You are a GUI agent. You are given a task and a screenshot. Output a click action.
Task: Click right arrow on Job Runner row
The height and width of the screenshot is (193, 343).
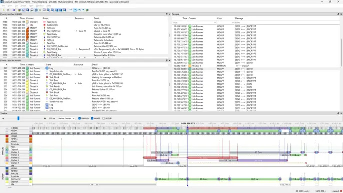pos(31,179)
